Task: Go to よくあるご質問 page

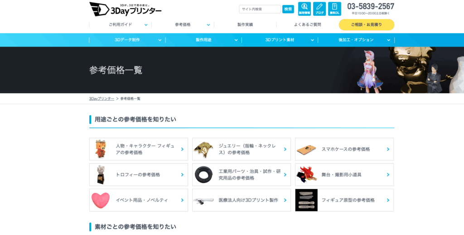Action: (x=307, y=25)
